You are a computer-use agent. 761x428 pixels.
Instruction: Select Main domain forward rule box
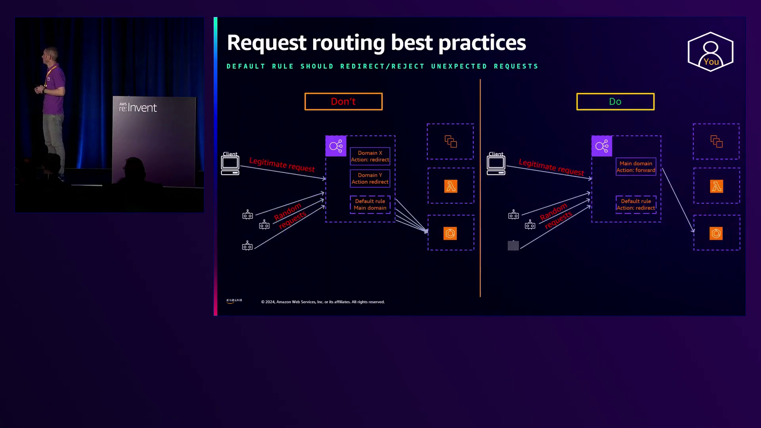tap(636, 166)
